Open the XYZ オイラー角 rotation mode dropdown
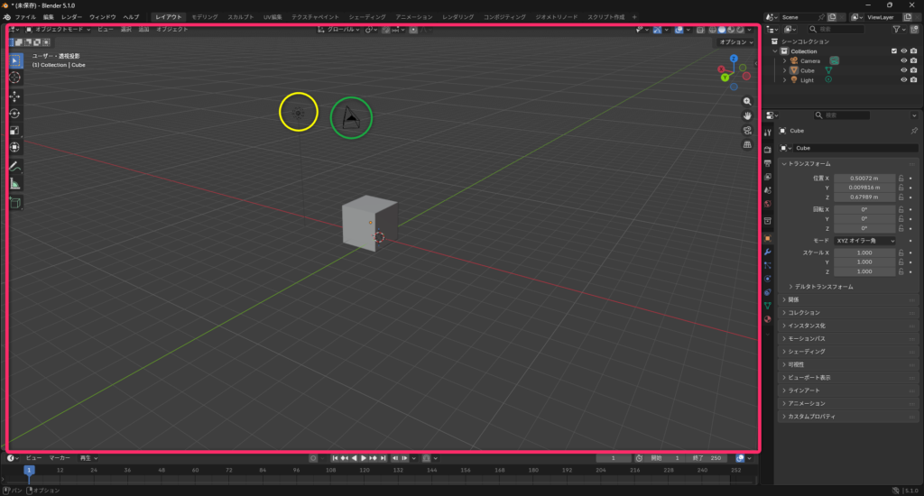This screenshot has width=924, height=496. (x=864, y=241)
